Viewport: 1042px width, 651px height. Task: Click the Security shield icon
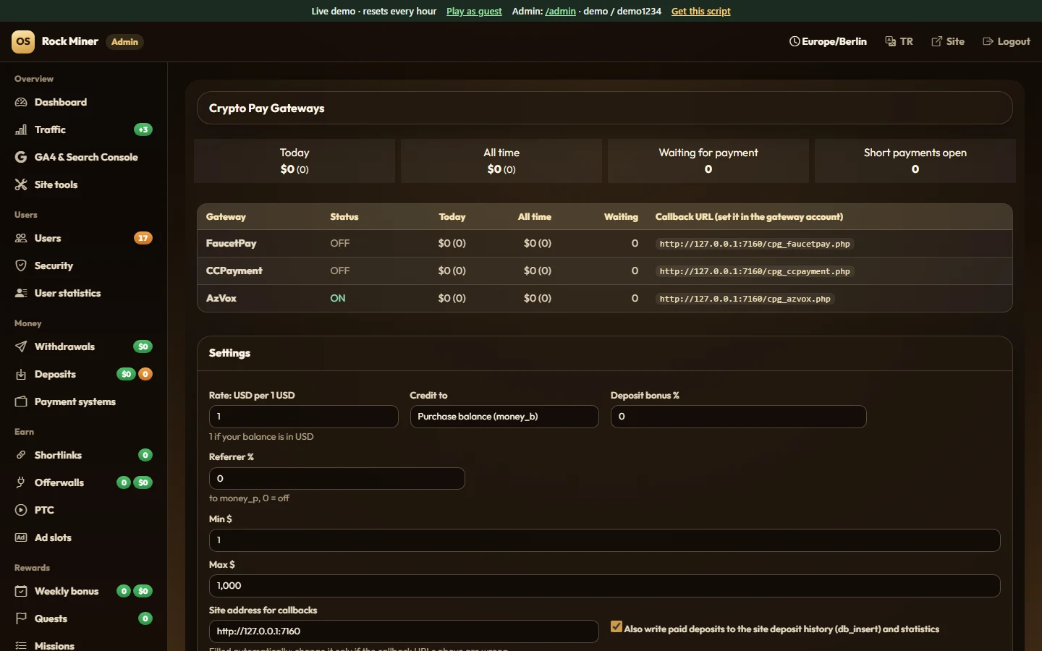21,265
